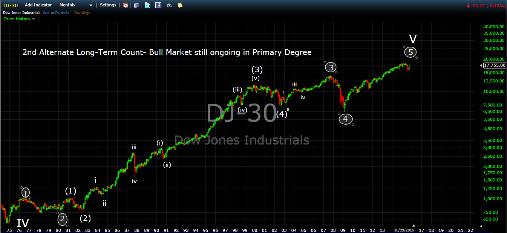Click Add to Portfolio link
The image size is (507, 233).
tap(56, 13)
